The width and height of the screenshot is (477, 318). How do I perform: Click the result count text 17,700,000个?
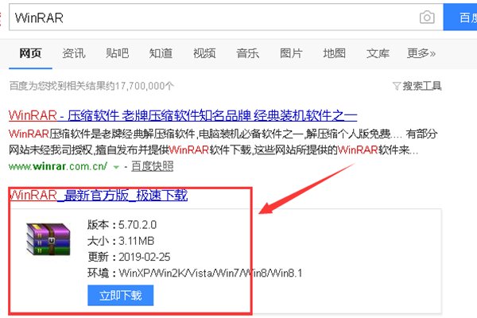pos(144,86)
